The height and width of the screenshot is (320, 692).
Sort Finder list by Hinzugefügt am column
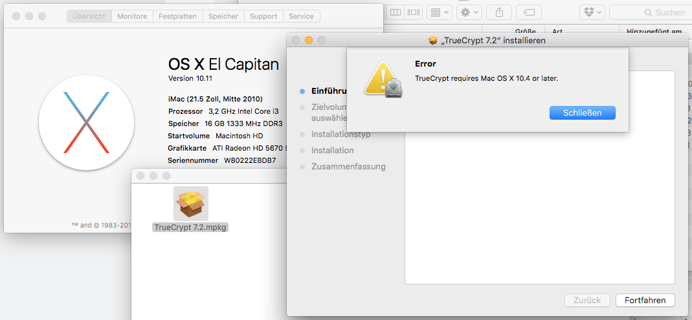coord(654,31)
